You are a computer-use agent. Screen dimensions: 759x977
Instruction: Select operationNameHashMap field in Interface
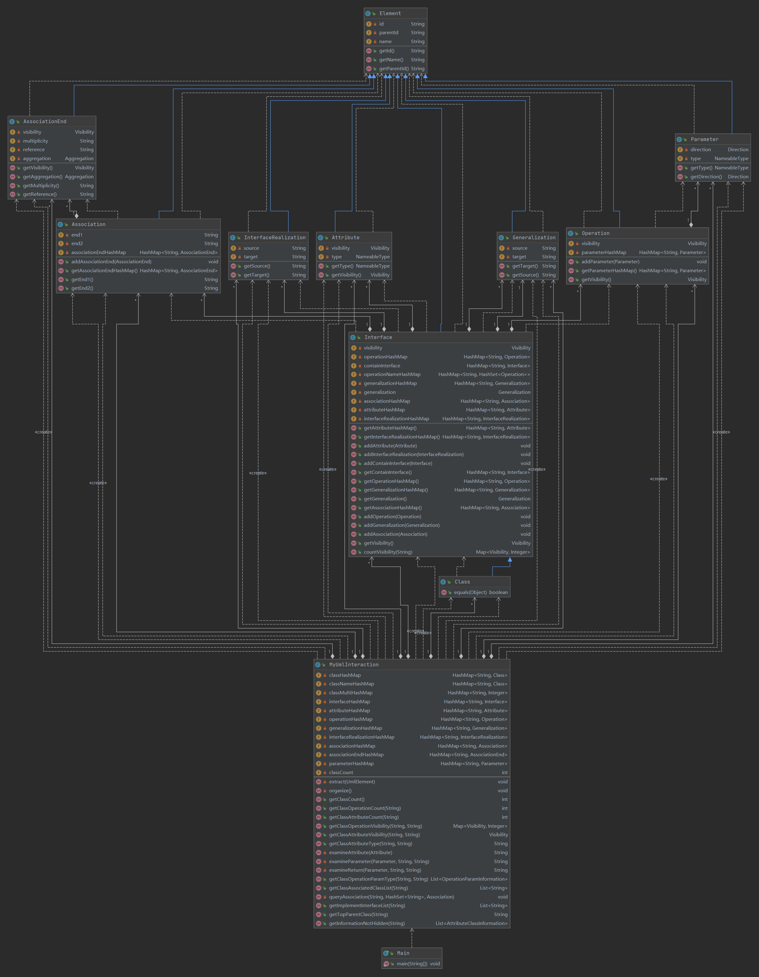pos(392,374)
